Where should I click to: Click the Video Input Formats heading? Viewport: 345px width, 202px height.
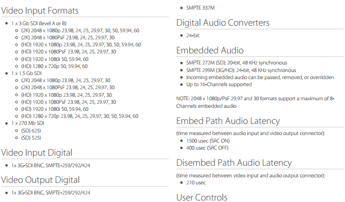click(40, 10)
